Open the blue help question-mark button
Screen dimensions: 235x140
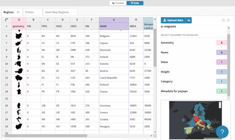click(222, 132)
